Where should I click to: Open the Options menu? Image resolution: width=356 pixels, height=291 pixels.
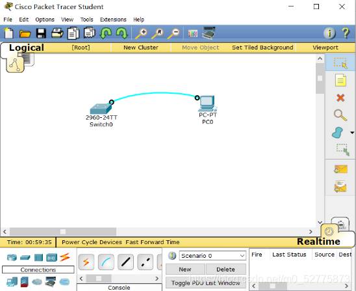pyautogui.click(x=45, y=20)
